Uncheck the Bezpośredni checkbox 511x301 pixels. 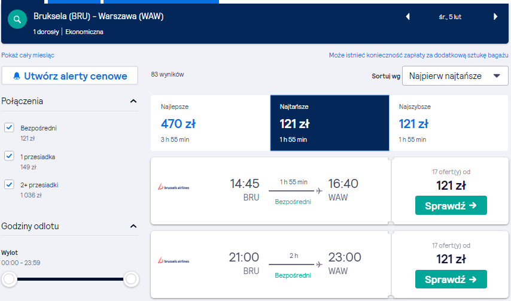pyautogui.click(x=9, y=127)
